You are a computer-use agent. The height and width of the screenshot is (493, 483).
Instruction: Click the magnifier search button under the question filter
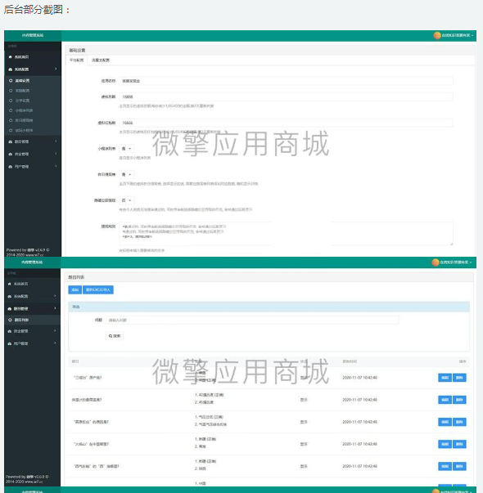coord(115,336)
